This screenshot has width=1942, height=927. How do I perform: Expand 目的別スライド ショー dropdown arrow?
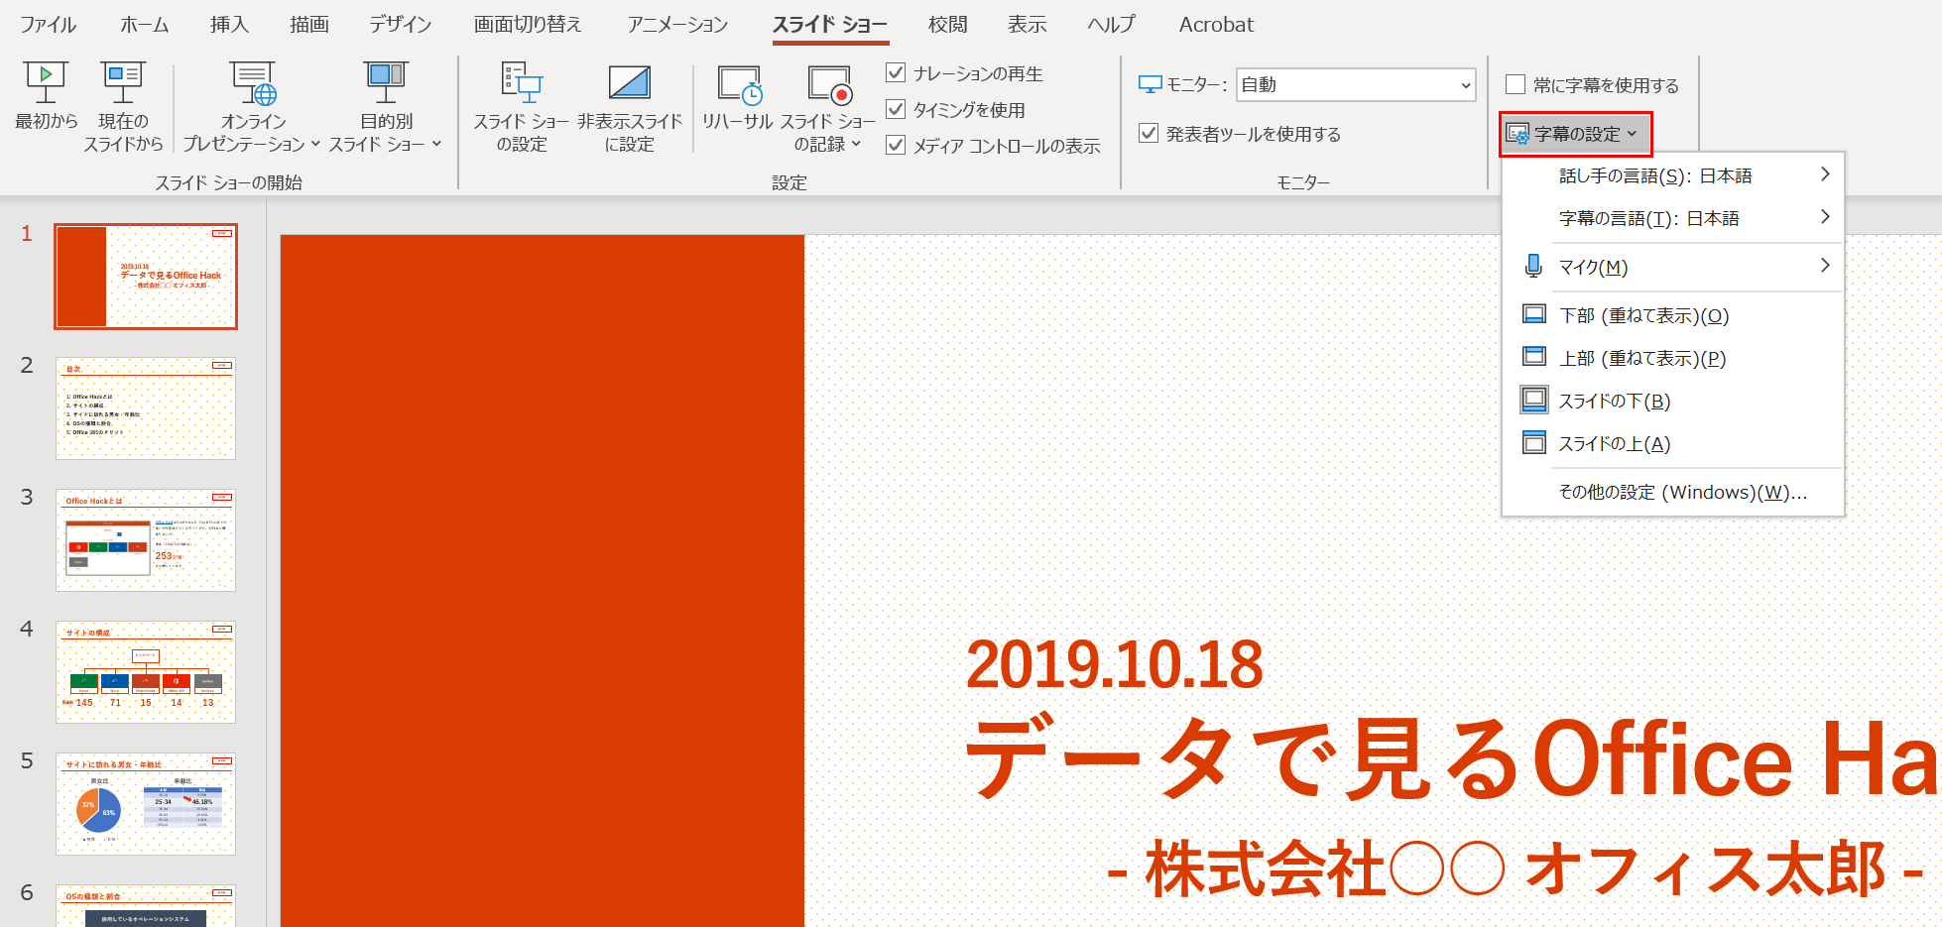tap(436, 144)
